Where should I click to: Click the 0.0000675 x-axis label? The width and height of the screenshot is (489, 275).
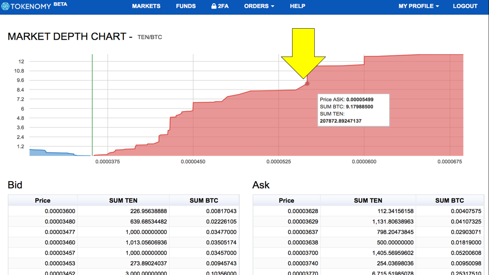(450, 162)
